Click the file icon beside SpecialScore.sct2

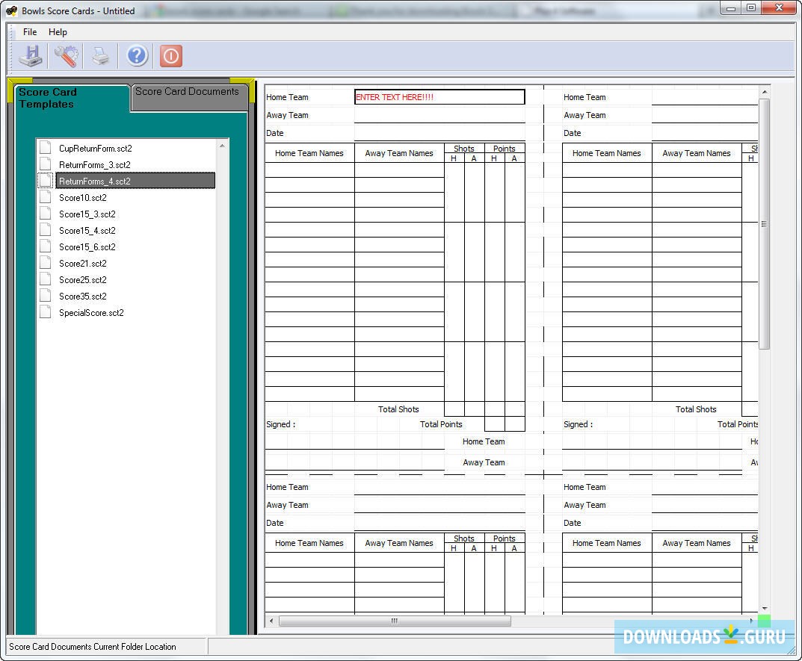(x=46, y=312)
